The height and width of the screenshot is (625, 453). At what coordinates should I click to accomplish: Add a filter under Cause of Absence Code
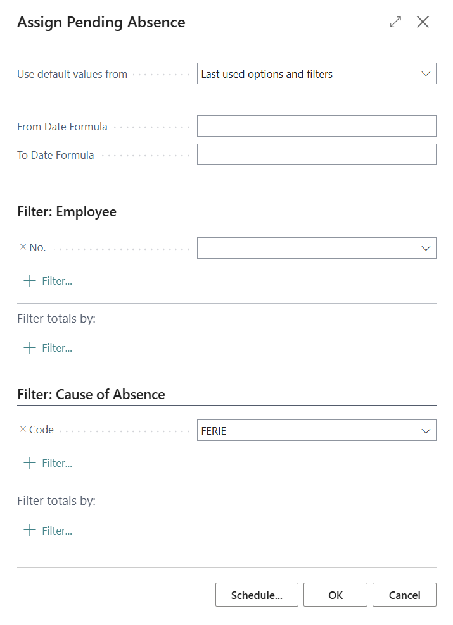48,463
